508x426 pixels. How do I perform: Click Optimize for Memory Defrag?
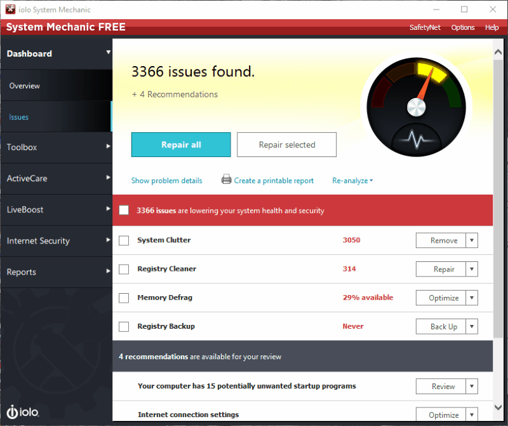tap(441, 298)
